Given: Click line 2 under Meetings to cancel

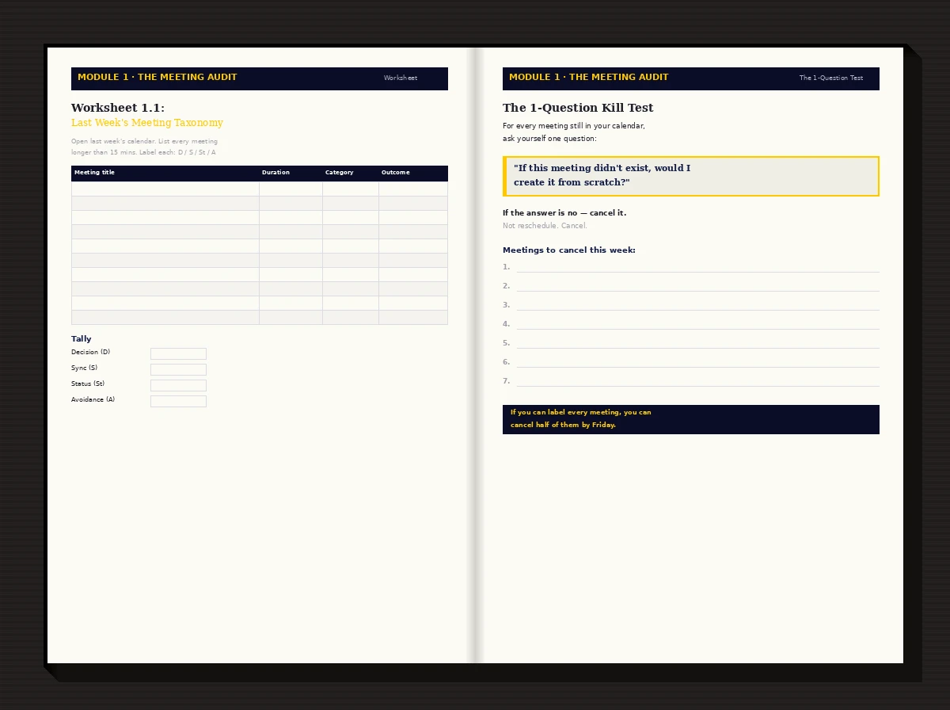Looking at the screenshot, I should click(x=697, y=286).
